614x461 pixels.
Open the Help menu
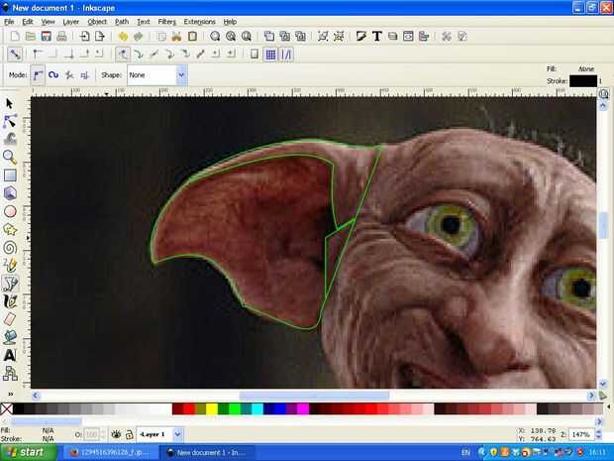point(230,22)
